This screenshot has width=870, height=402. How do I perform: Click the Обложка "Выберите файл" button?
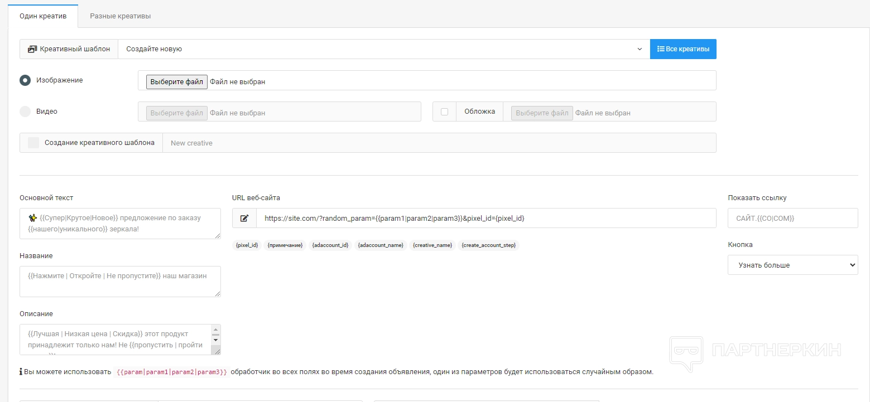coord(542,113)
